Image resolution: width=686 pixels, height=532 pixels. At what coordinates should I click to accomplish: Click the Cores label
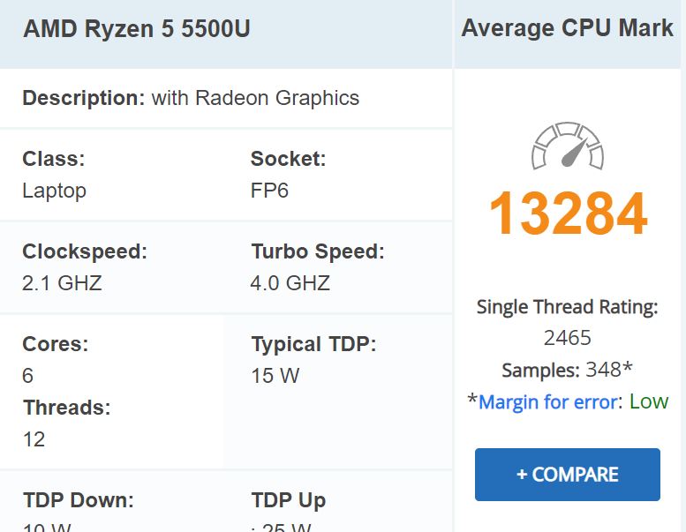(55, 344)
